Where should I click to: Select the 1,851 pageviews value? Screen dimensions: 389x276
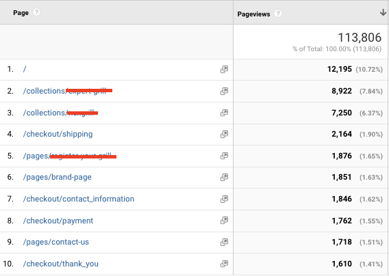(x=342, y=177)
